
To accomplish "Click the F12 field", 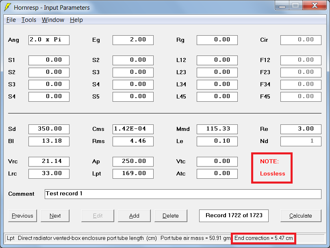I will coord(301,60).
